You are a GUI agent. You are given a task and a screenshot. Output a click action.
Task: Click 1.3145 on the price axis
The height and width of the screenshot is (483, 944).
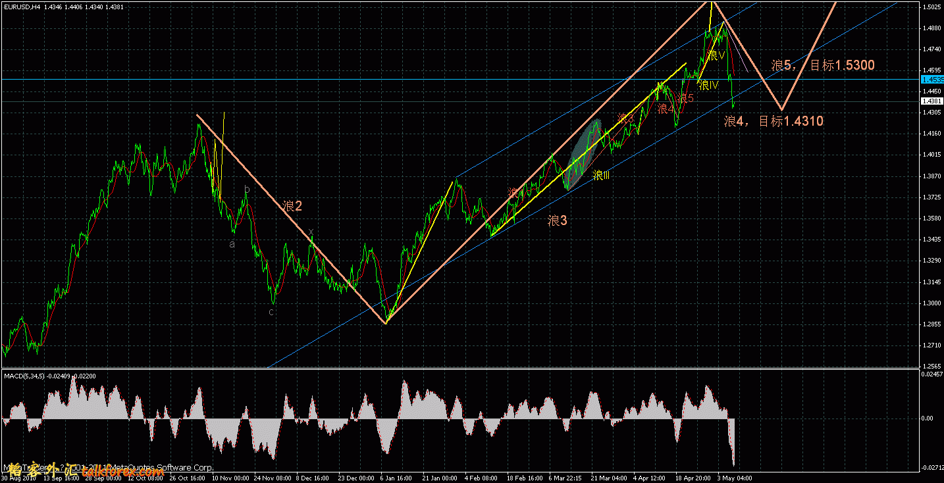[x=931, y=282]
